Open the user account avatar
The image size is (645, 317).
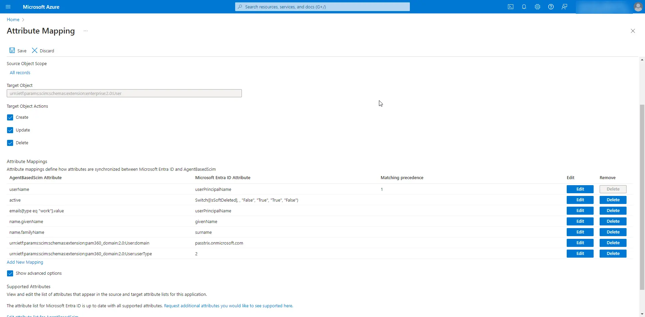[638, 7]
